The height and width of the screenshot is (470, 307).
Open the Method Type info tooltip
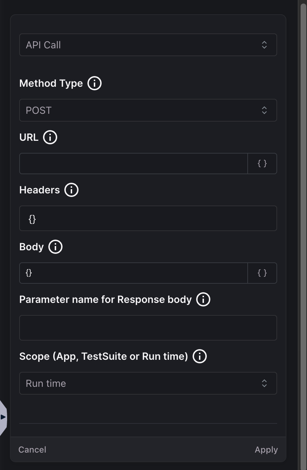click(95, 83)
